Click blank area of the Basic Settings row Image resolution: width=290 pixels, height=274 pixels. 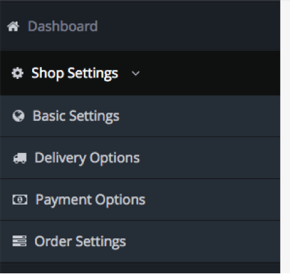pyautogui.click(x=198, y=116)
